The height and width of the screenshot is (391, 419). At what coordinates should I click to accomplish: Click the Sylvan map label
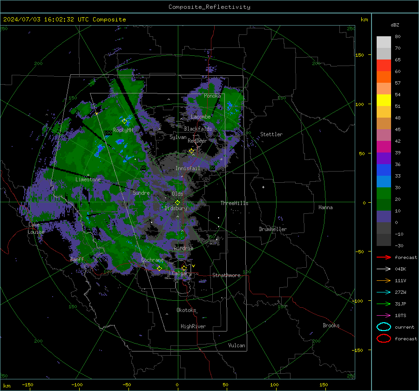(178, 137)
